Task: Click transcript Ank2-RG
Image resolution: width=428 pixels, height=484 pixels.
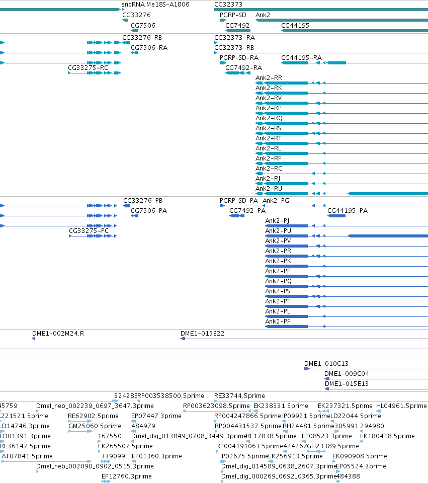Action: click(269, 168)
